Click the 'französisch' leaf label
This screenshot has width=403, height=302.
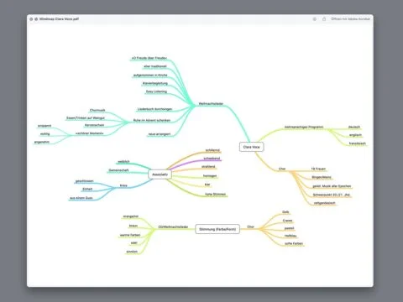tap(358, 143)
